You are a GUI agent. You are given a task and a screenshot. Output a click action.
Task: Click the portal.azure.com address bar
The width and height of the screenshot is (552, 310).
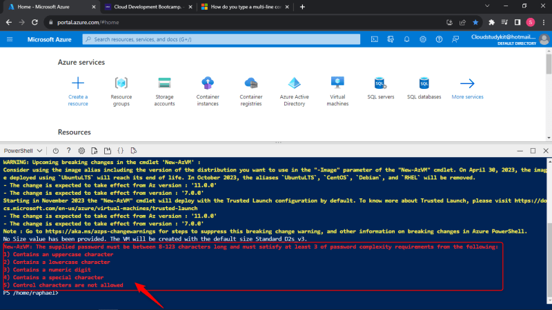tap(246, 22)
